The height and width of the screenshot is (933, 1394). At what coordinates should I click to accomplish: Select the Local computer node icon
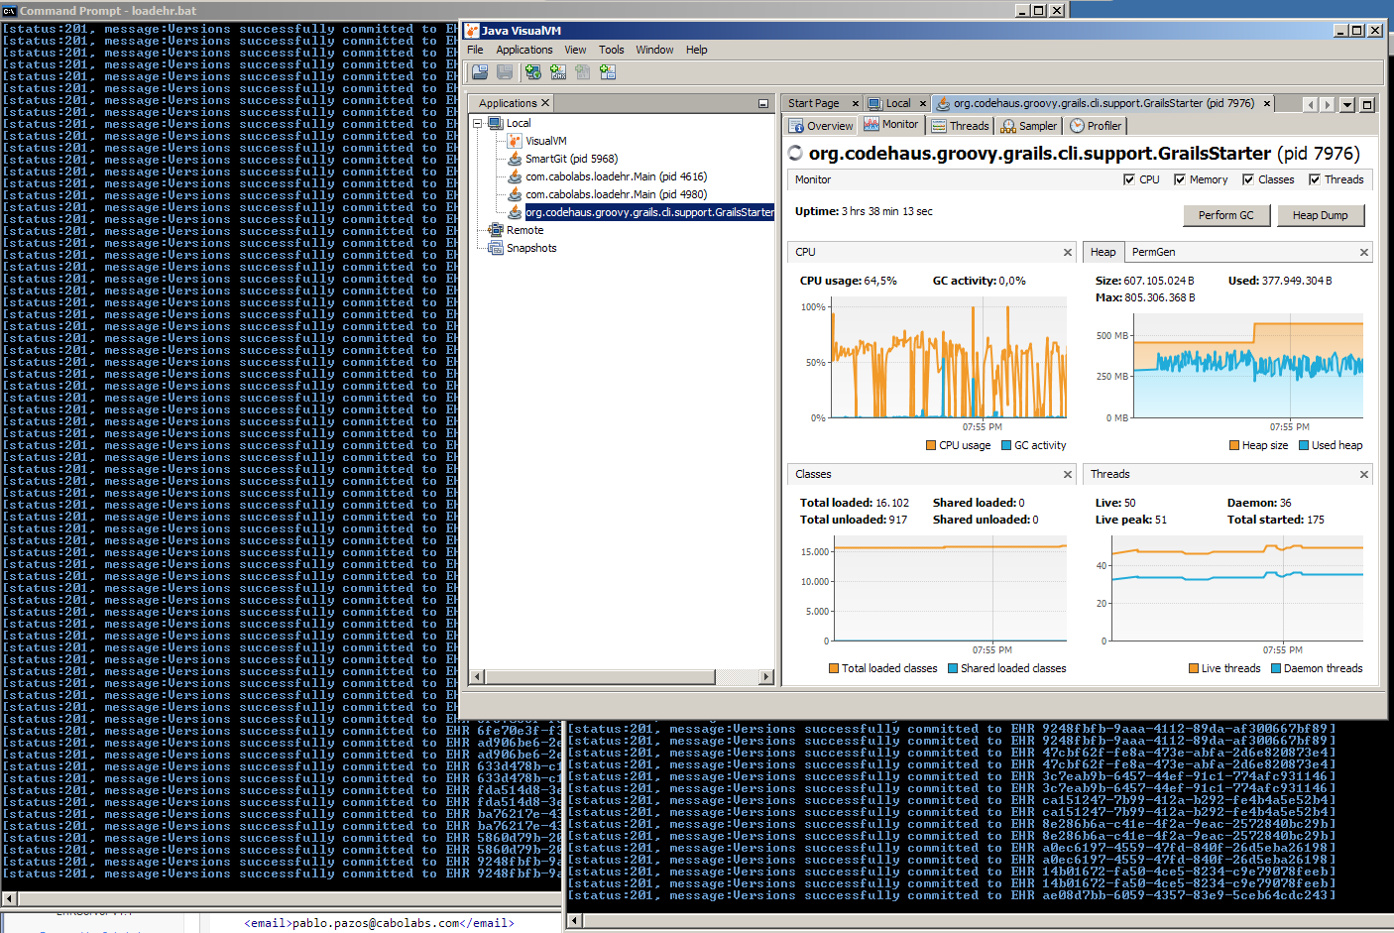pyautogui.click(x=496, y=123)
